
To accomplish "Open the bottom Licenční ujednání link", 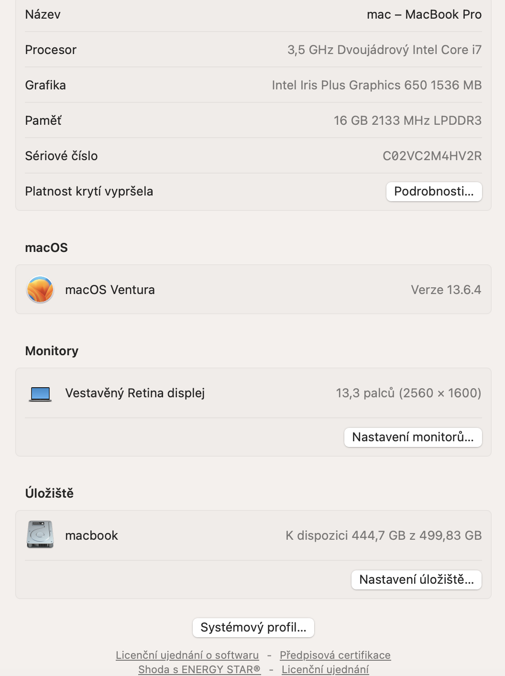I will click(325, 669).
